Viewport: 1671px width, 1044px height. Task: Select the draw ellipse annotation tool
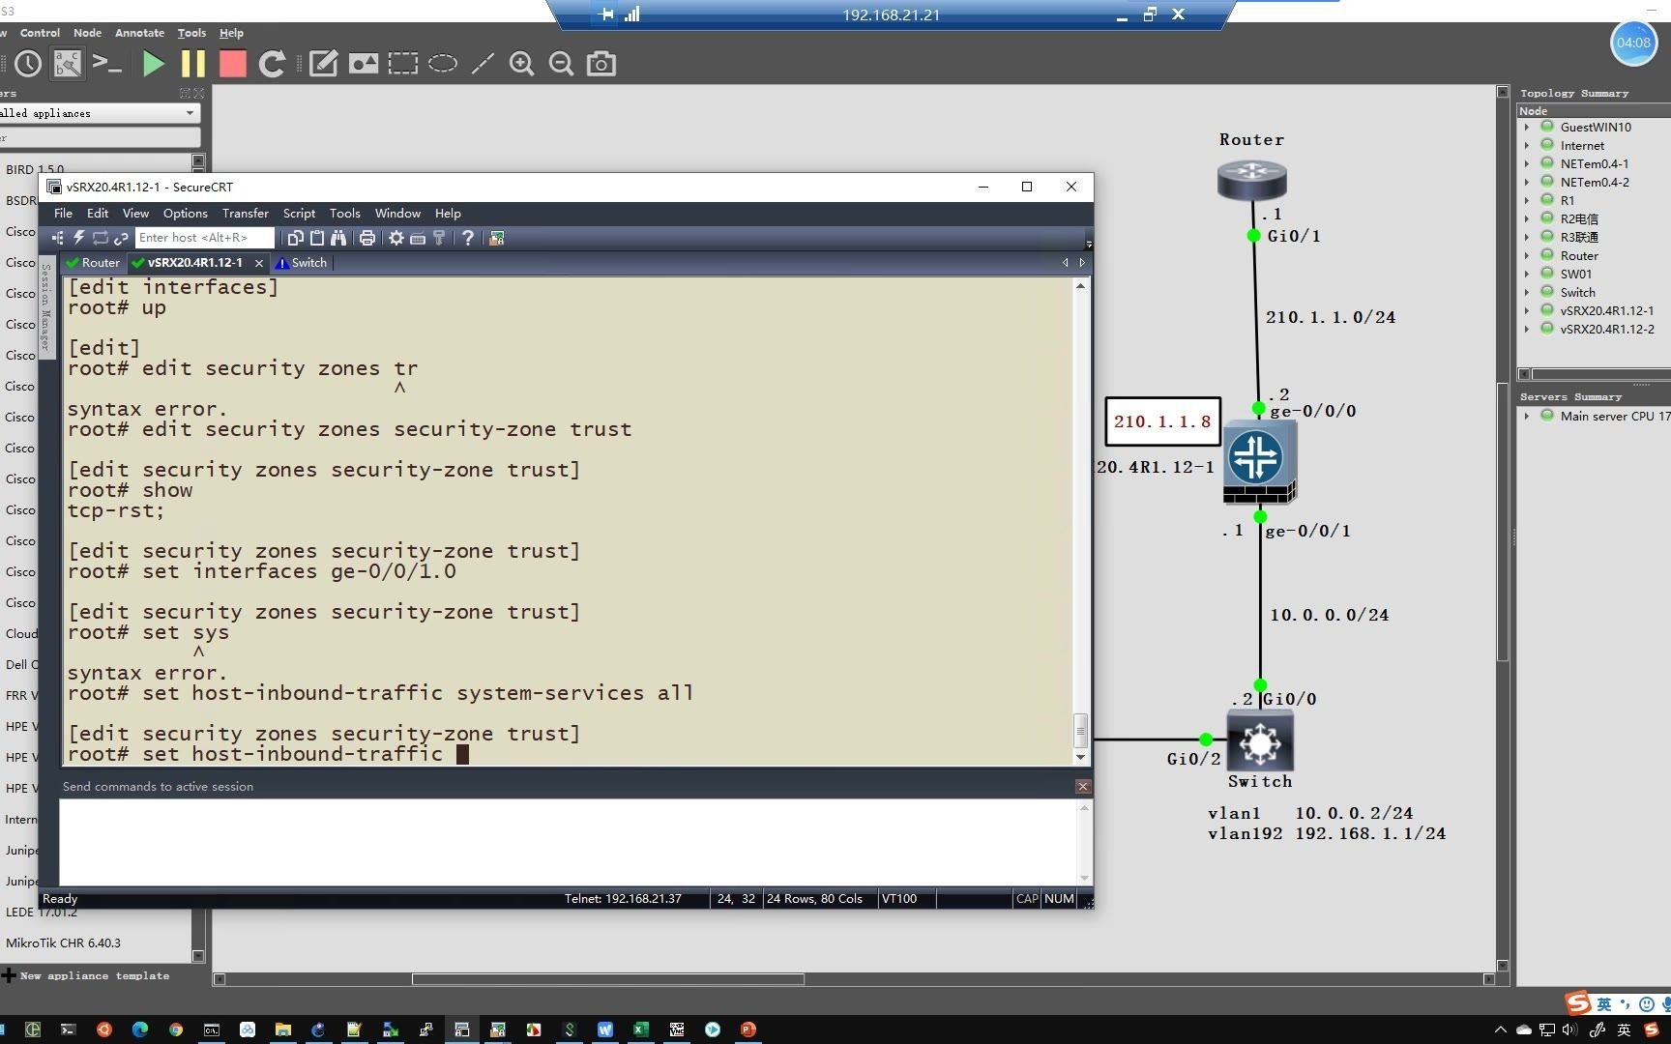443,64
